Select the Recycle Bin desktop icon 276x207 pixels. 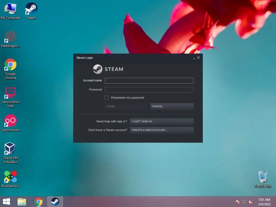coord(263,179)
